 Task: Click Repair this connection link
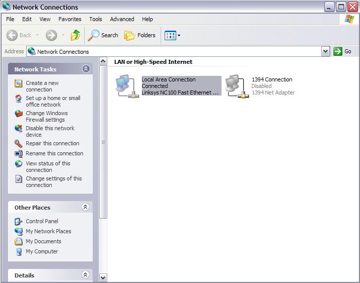coord(52,143)
